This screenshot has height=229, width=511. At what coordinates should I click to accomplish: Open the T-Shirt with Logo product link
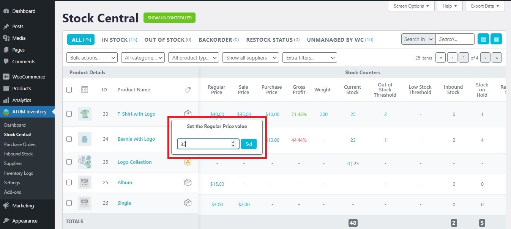click(x=136, y=114)
